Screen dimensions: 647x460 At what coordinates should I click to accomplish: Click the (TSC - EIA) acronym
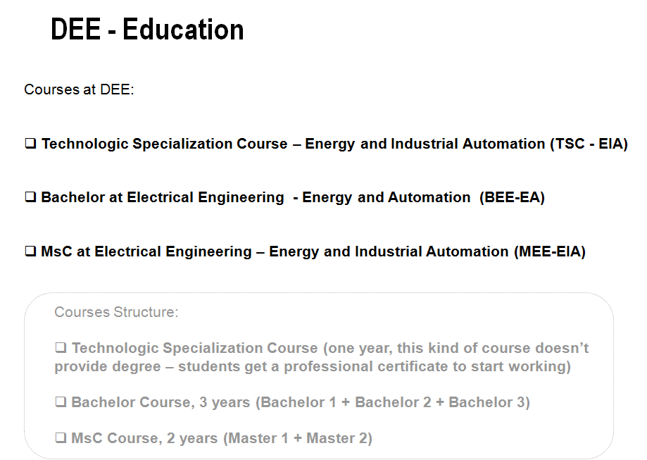(589, 144)
